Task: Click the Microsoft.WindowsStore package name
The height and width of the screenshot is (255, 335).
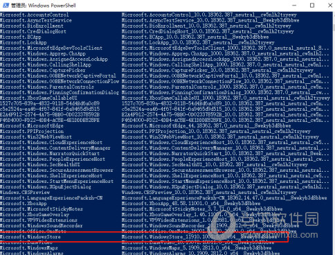Action: pos(30,237)
